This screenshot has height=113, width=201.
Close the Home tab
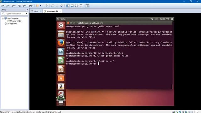[x=41, y=11]
